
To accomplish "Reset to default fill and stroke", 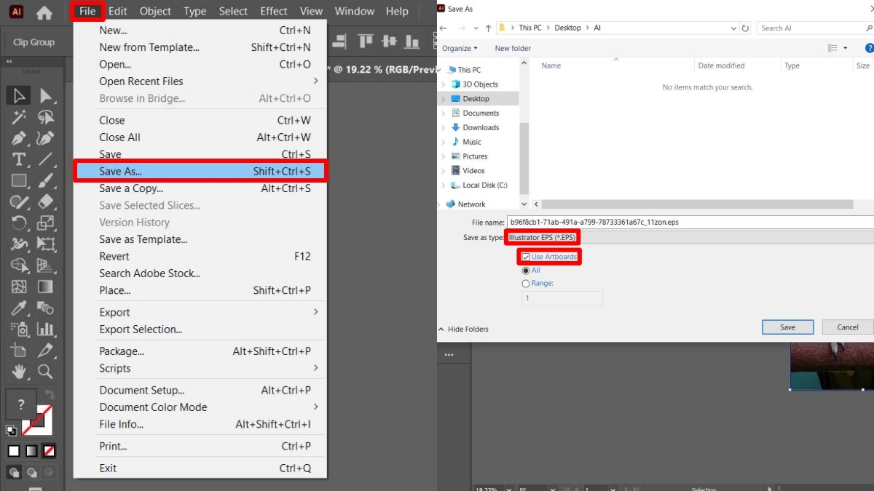I will tap(11, 431).
